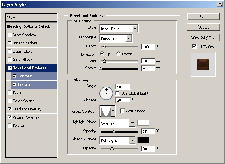This screenshot has height=164, width=225.
Task: Uncheck the Texture checkbox
Action: [14, 84]
